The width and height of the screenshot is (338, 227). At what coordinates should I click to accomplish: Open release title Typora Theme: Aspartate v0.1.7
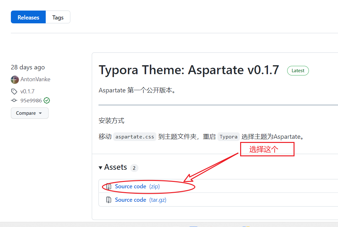189,70
